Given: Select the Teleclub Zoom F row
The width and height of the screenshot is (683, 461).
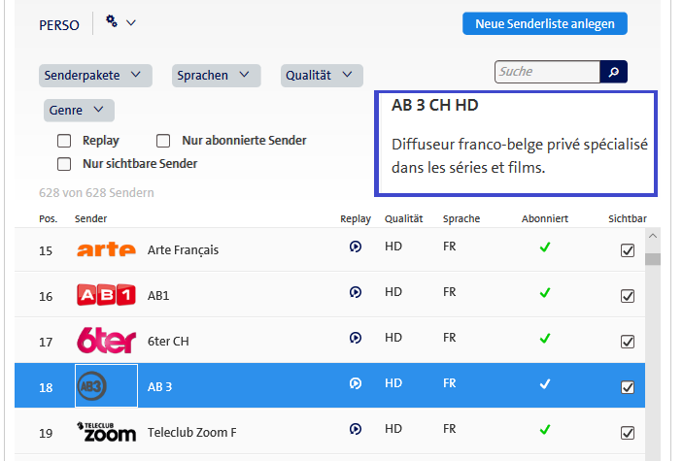Looking at the screenshot, I should (243, 432).
